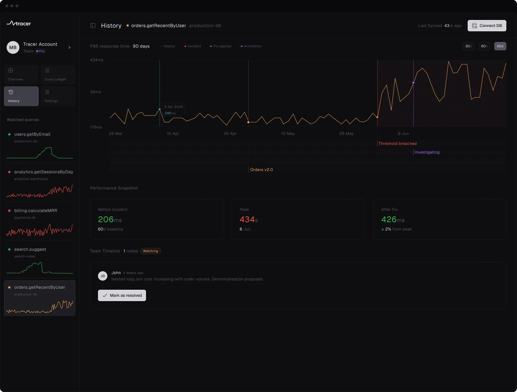
Task: Click the Orders v2.0 label
Action: [262, 170]
